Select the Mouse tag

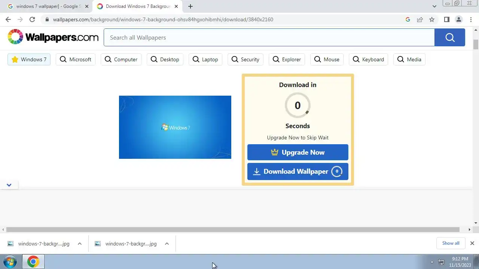[327, 59]
